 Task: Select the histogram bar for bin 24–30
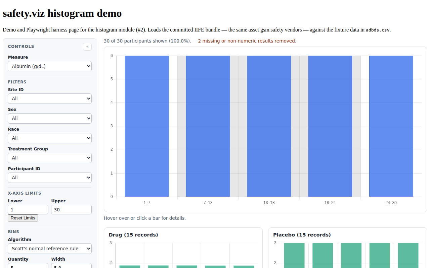click(391, 126)
